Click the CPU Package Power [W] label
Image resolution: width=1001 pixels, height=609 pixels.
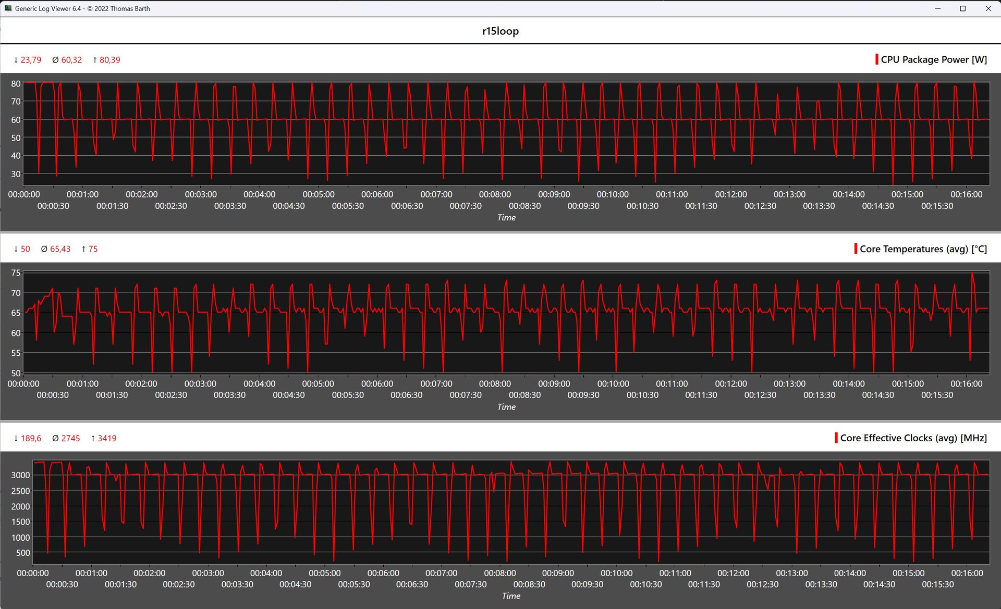click(x=934, y=59)
